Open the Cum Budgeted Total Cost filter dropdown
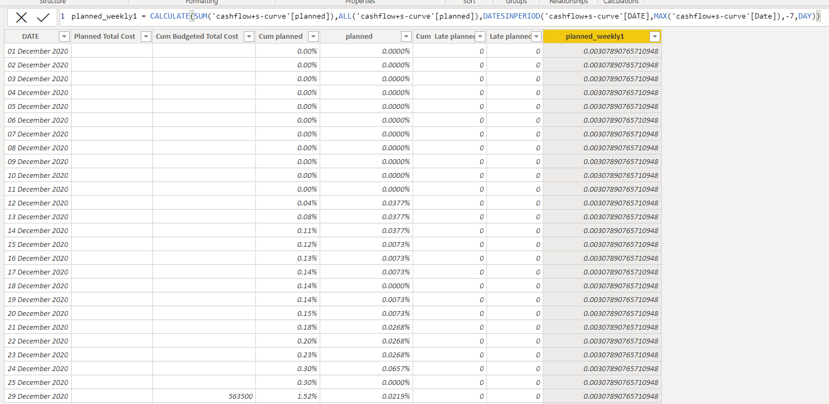Viewport: 829px width, 404px height. coord(249,37)
